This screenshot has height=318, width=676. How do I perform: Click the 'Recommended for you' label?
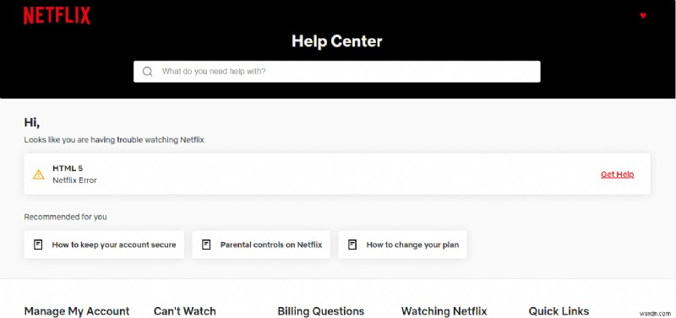coord(66,217)
